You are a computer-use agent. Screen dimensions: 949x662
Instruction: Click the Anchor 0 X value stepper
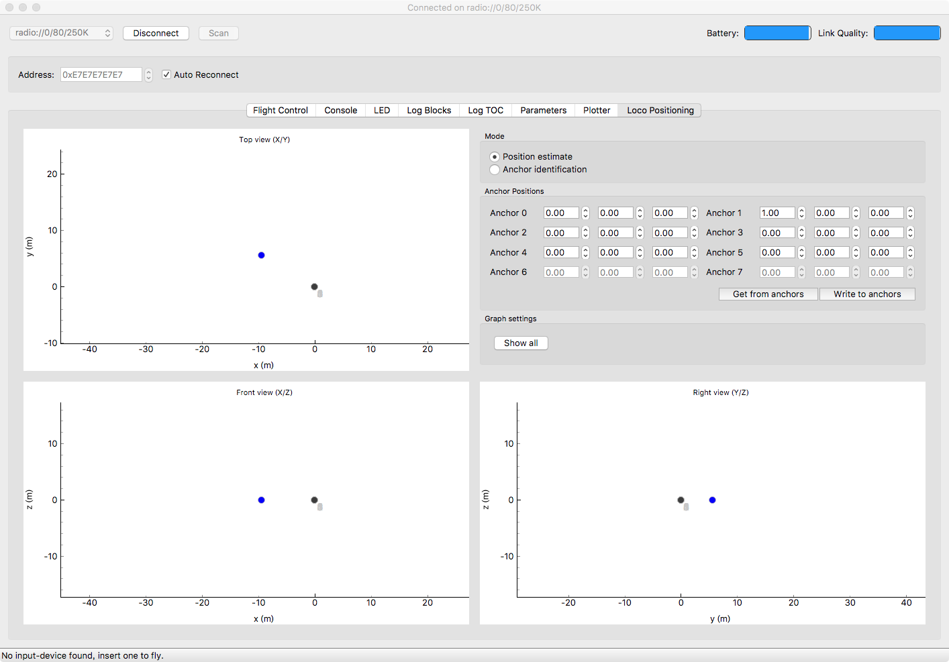click(585, 213)
